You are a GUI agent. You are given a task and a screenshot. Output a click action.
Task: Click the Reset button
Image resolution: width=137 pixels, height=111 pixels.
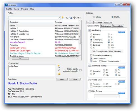pos(62,79)
